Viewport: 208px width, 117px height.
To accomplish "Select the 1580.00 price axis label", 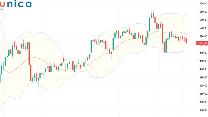I will tap(202, 12).
